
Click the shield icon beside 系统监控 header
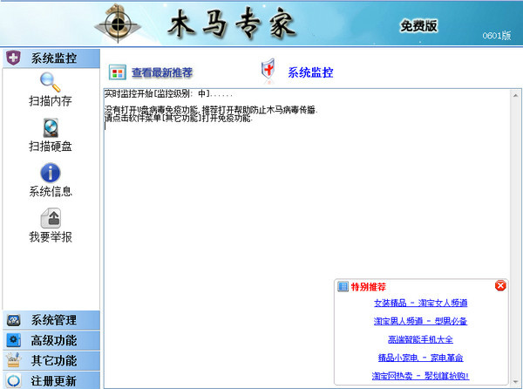[13, 58]
